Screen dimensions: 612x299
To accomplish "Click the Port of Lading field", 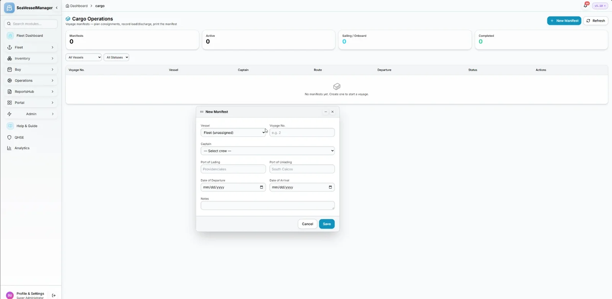I will pos(233,169).
